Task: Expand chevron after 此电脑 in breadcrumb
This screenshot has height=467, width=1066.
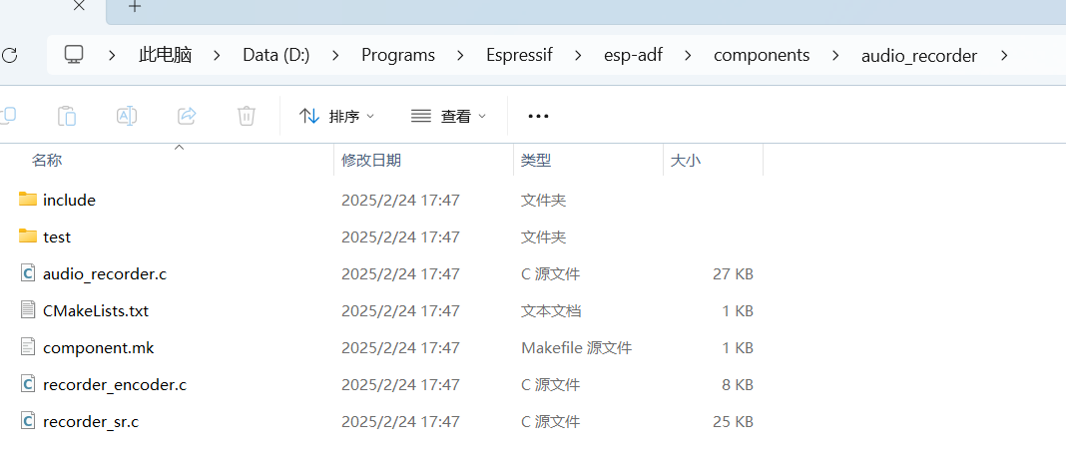Action: (x=218, y=55)
